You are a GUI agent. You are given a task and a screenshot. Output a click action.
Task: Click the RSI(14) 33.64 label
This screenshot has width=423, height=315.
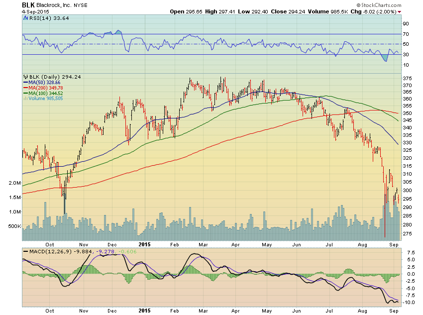[49, 18]
